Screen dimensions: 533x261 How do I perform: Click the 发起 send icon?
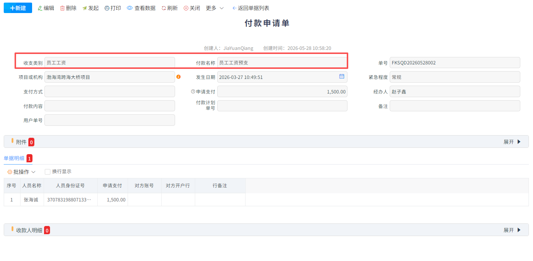[x=85, y=8]
